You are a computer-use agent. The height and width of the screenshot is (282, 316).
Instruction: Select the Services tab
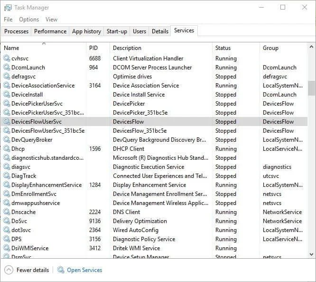point(184,30)
